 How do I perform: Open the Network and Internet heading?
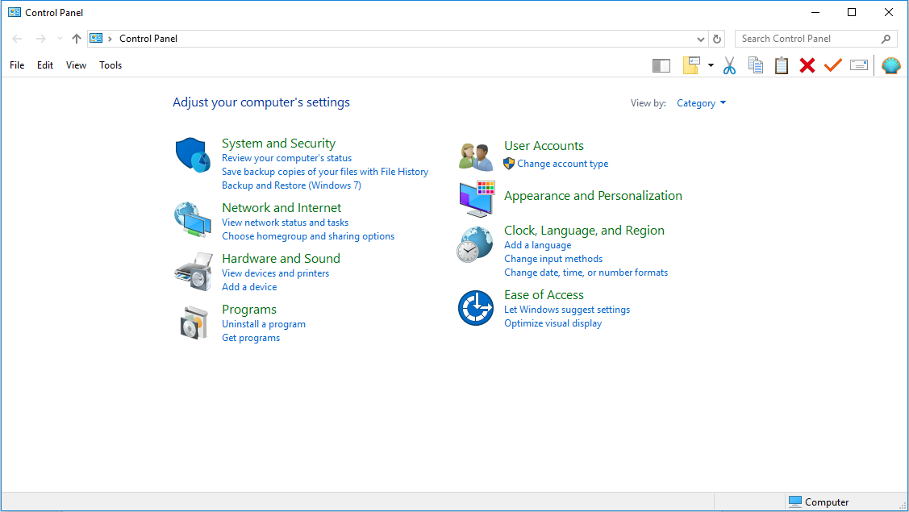click(x=281, y=207)
